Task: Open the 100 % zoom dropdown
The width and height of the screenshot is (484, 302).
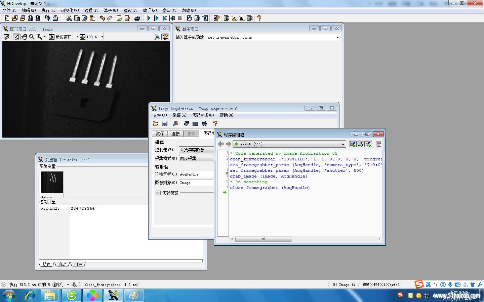Action: 102,37
